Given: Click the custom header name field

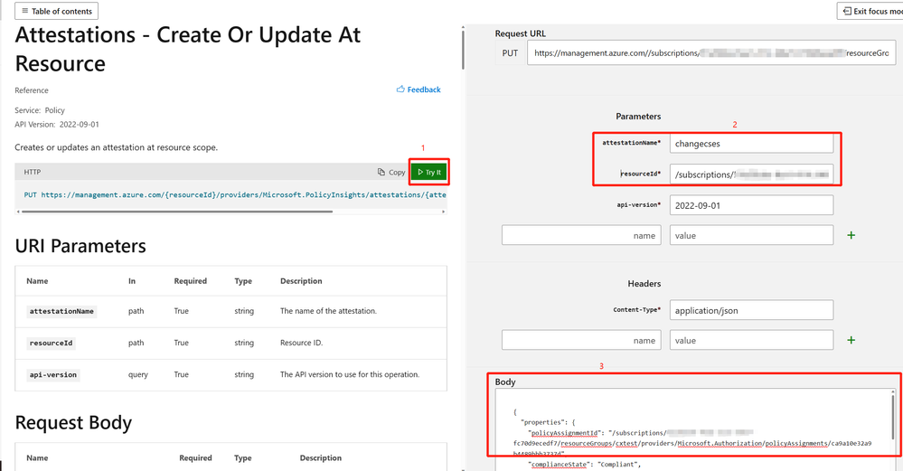Looking at the screenshot, I should [581, 340].
